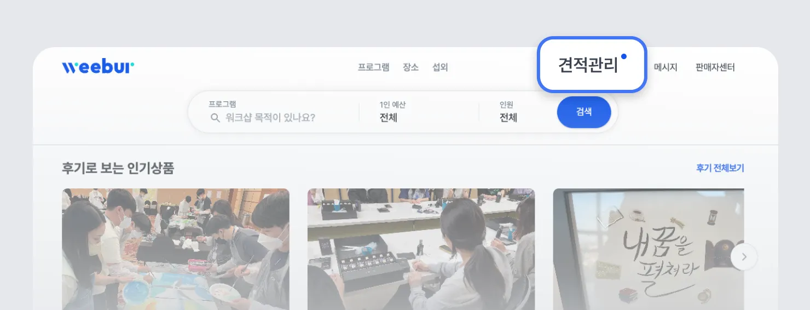Click the weebur logo
This screenshot has width=810, height=310.
pyautogui.click(x=98, y=67)
